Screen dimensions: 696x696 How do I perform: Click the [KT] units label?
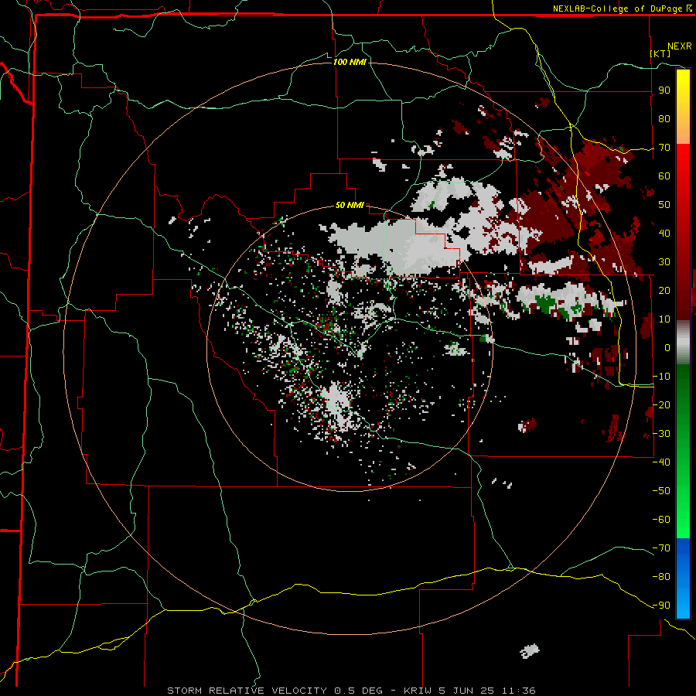[660, 53]
